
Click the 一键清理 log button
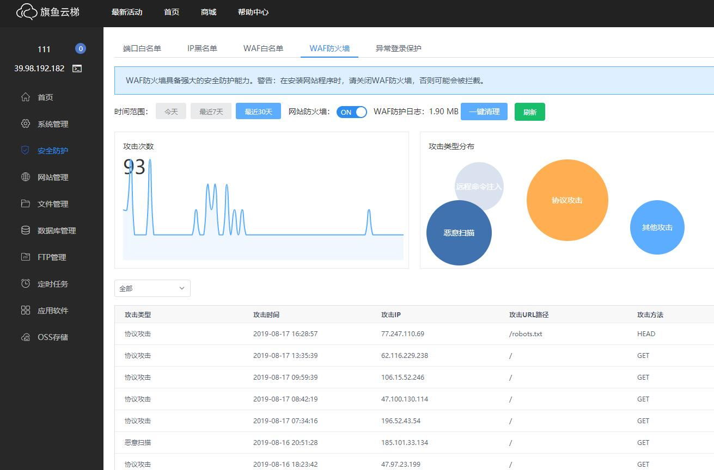coord(484,112)
